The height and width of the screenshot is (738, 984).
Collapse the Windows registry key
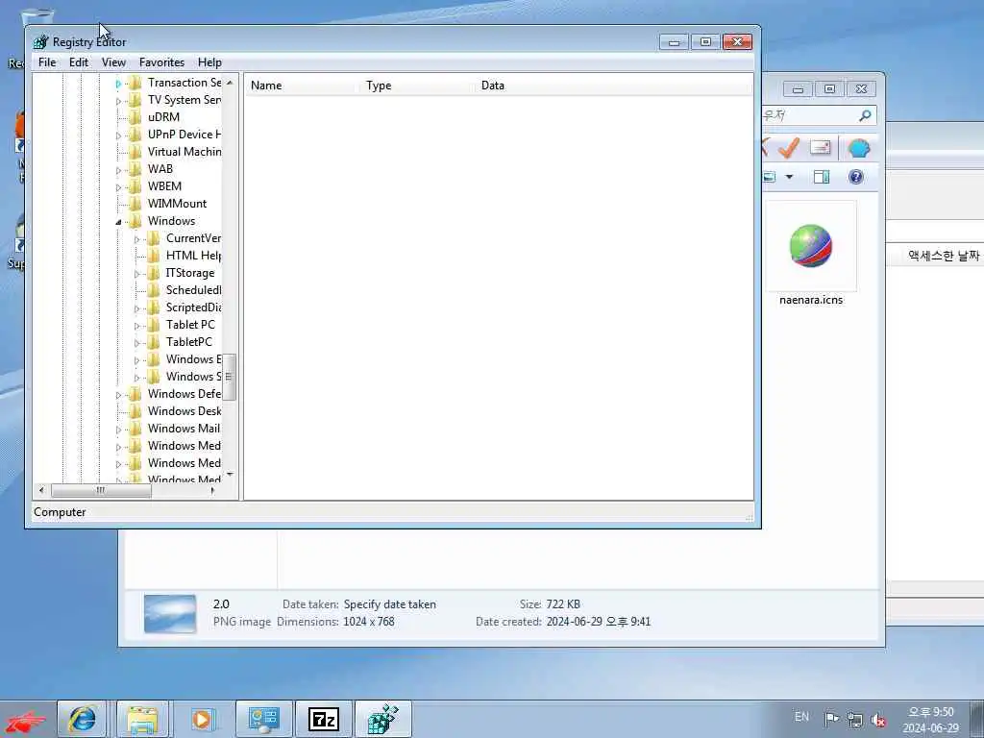click(118, 222)
